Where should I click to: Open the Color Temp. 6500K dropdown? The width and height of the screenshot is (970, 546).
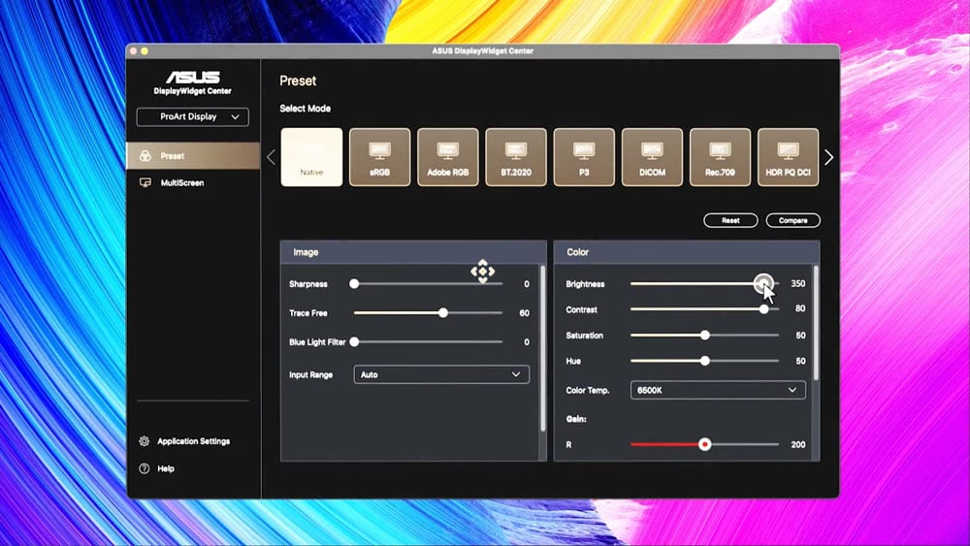click(718, 390)
